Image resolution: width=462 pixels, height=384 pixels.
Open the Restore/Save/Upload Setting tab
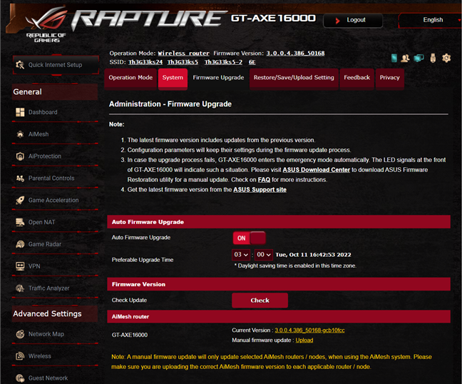[x=294, y=78]
